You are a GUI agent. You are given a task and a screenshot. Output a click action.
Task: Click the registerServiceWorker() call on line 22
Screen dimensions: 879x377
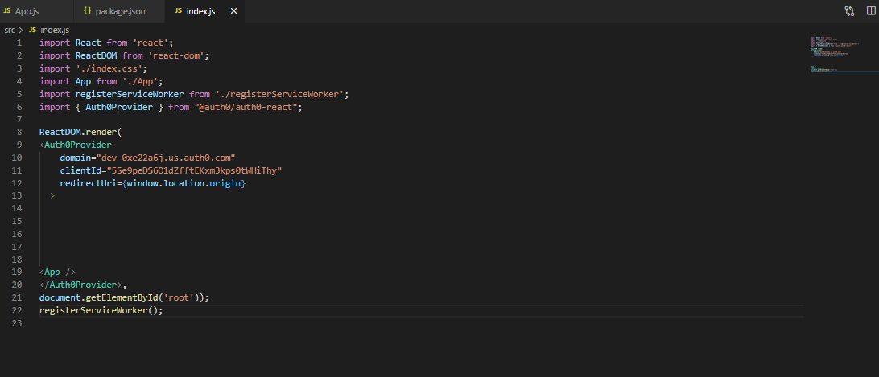(x=101, y=310)
